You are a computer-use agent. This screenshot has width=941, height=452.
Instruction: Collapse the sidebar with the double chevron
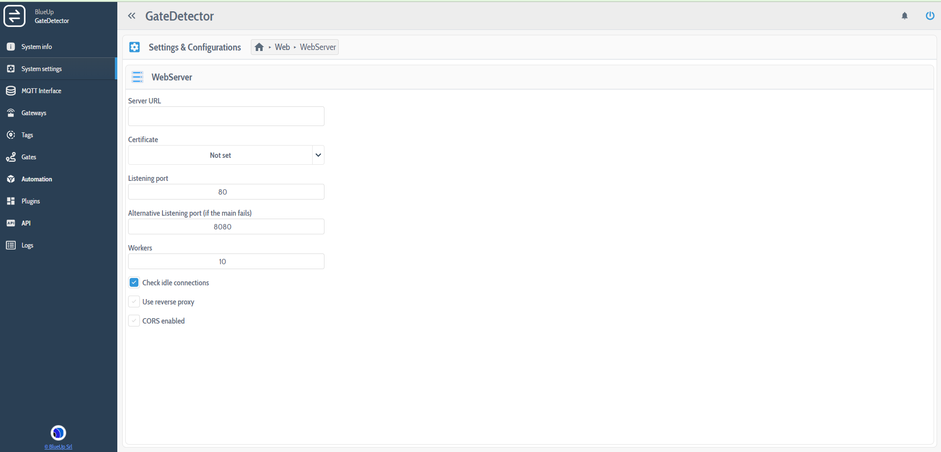pos(132,15)
